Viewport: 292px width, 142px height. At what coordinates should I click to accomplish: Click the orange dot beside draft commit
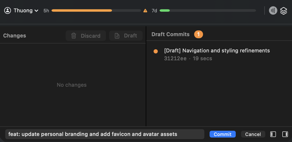[156, 51]
